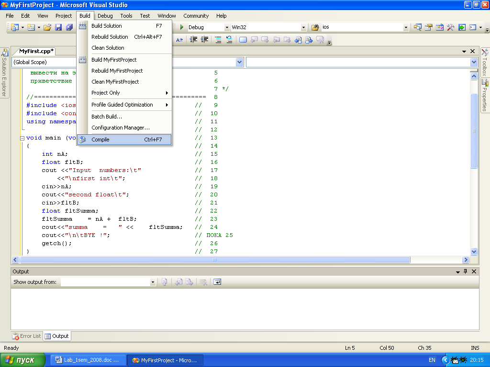The width and height of the screenshot is (490, 367).
Task: Increase line indent using the toolbar icon
Action: [x=204, y=40]
